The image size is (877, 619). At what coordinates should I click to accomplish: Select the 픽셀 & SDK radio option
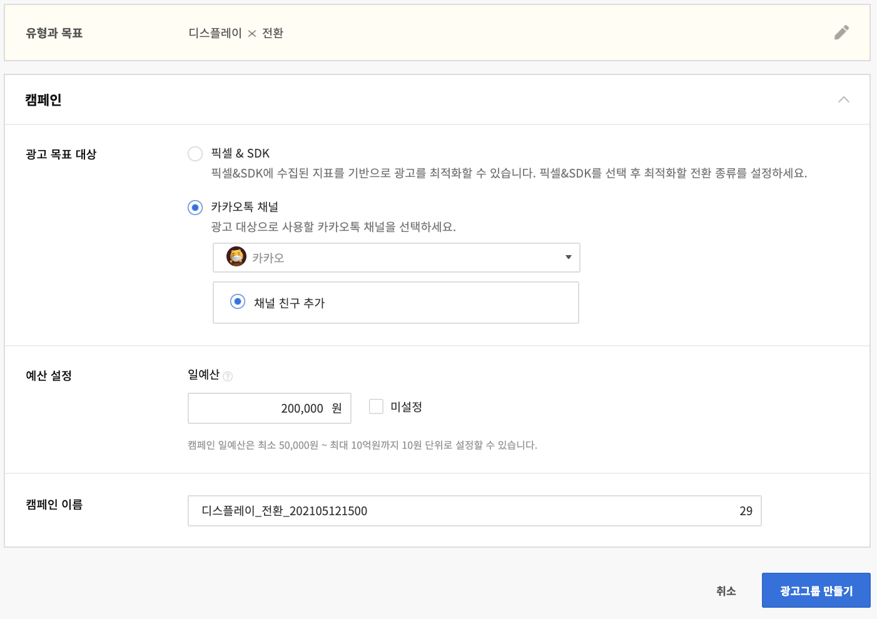(x=195, y=154)
